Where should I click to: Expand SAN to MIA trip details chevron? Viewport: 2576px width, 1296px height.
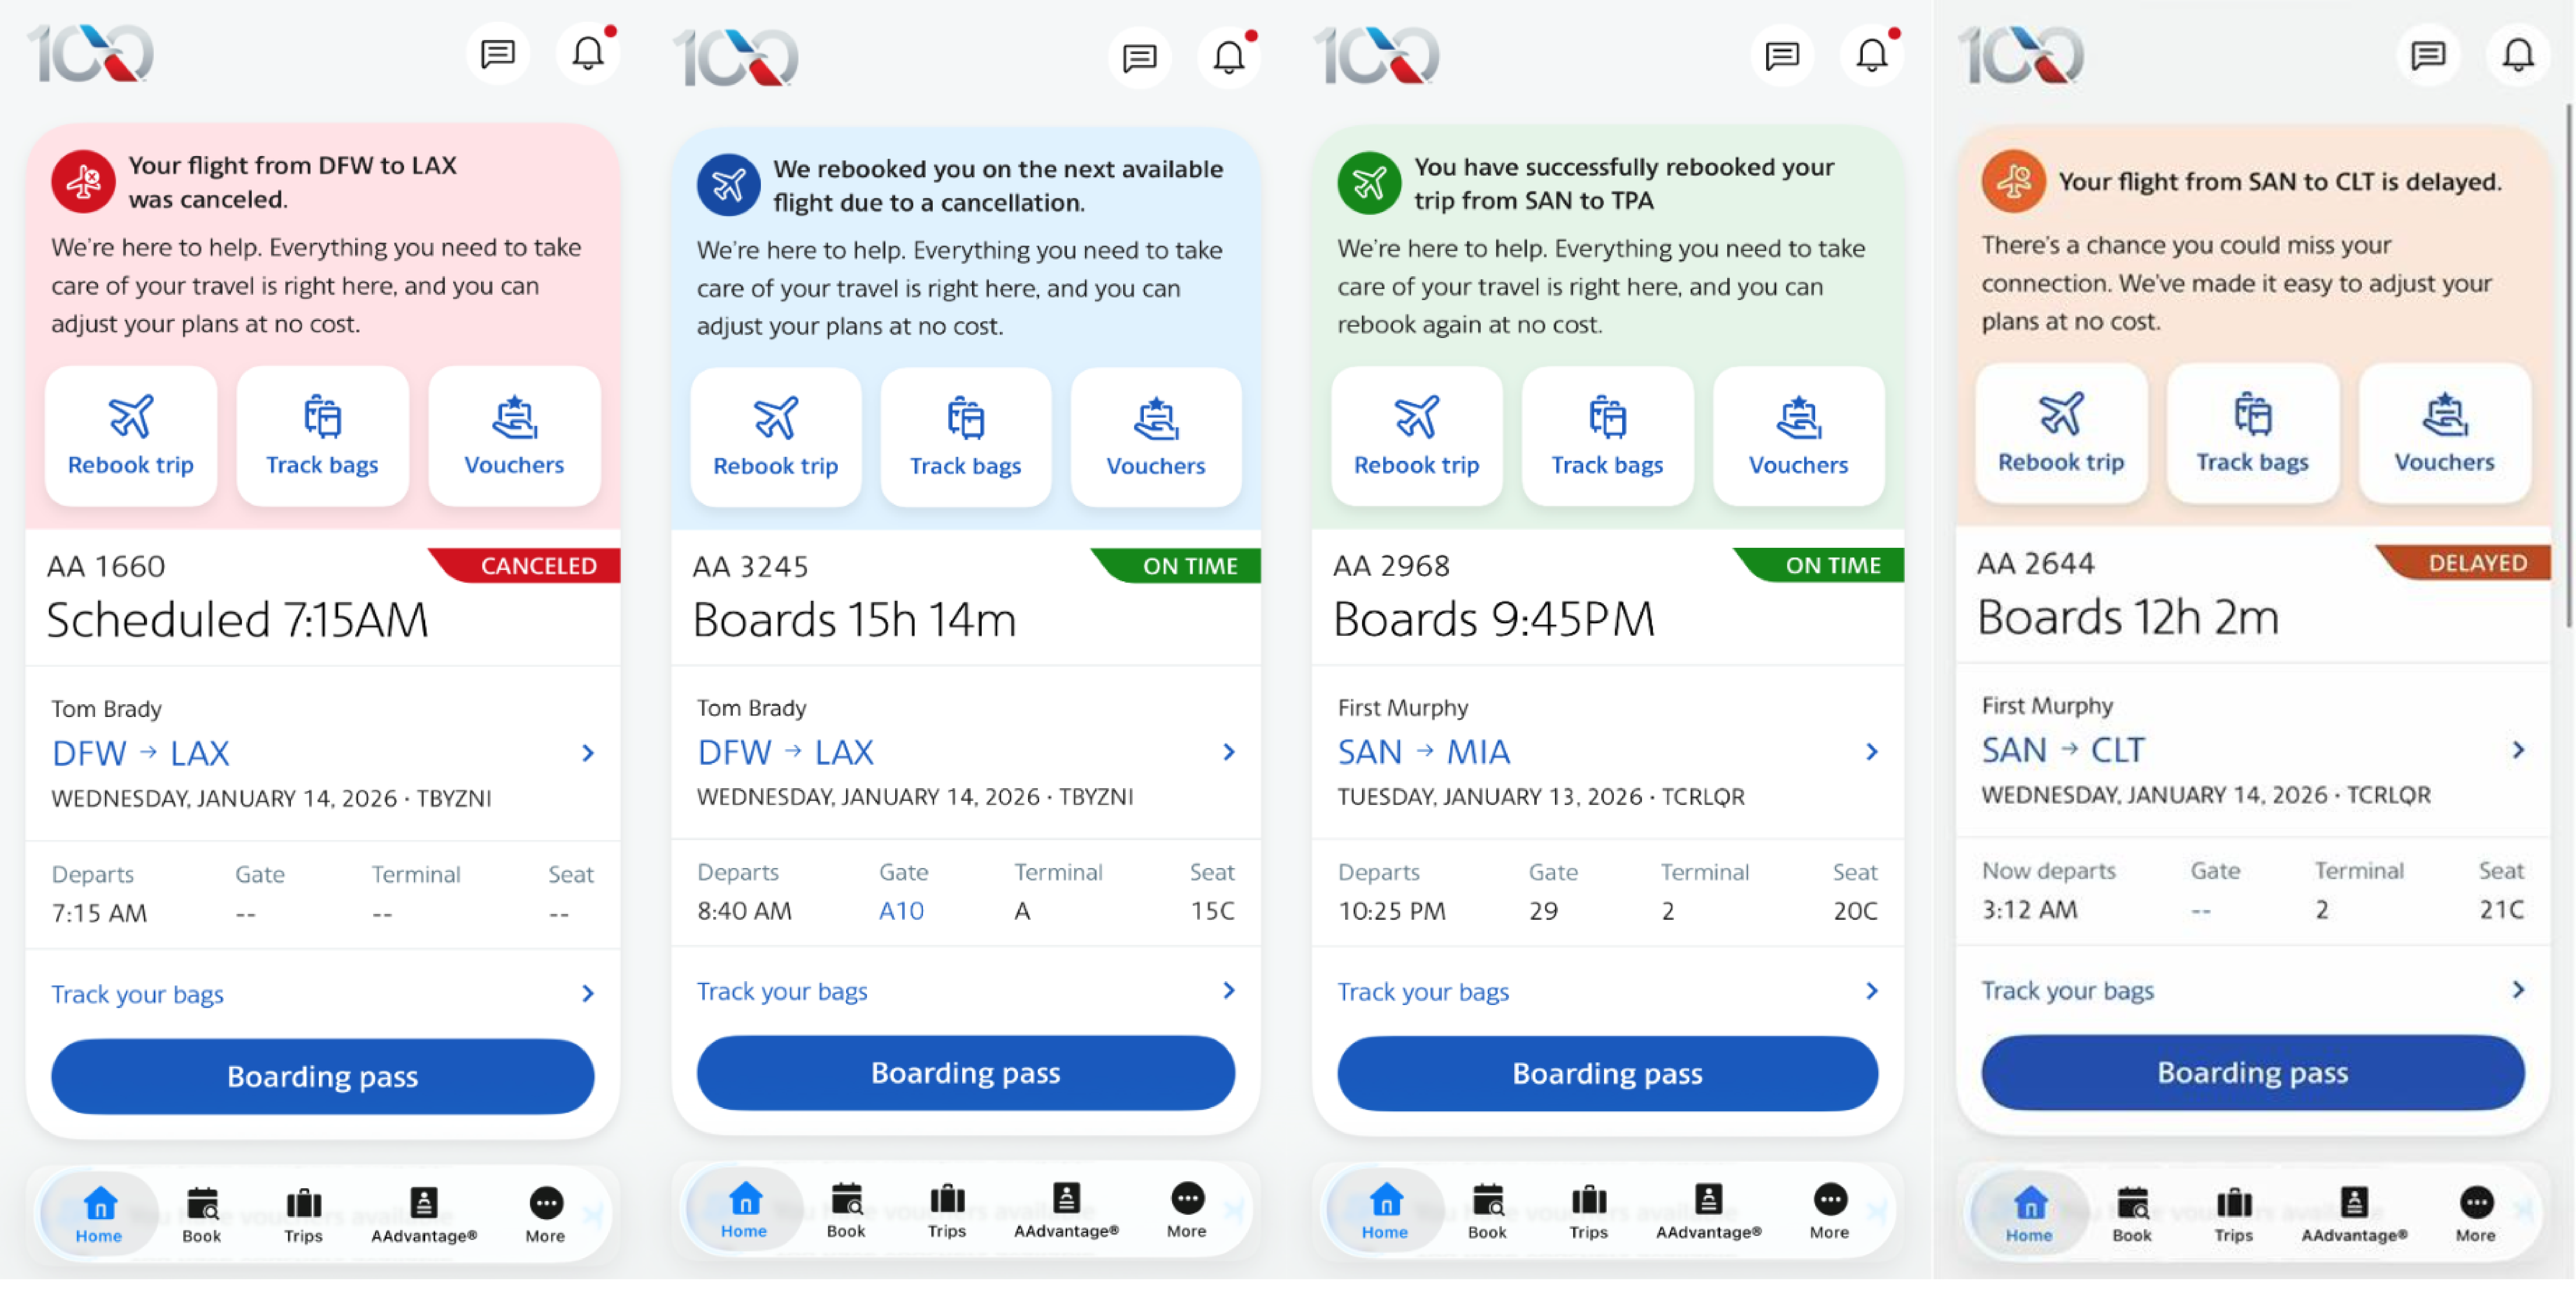1872,752
